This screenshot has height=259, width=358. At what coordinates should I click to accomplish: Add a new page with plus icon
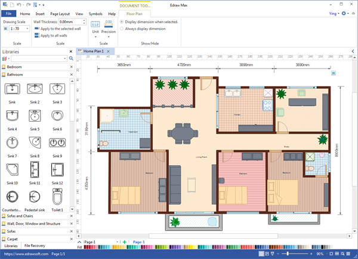tap(125, 242)
